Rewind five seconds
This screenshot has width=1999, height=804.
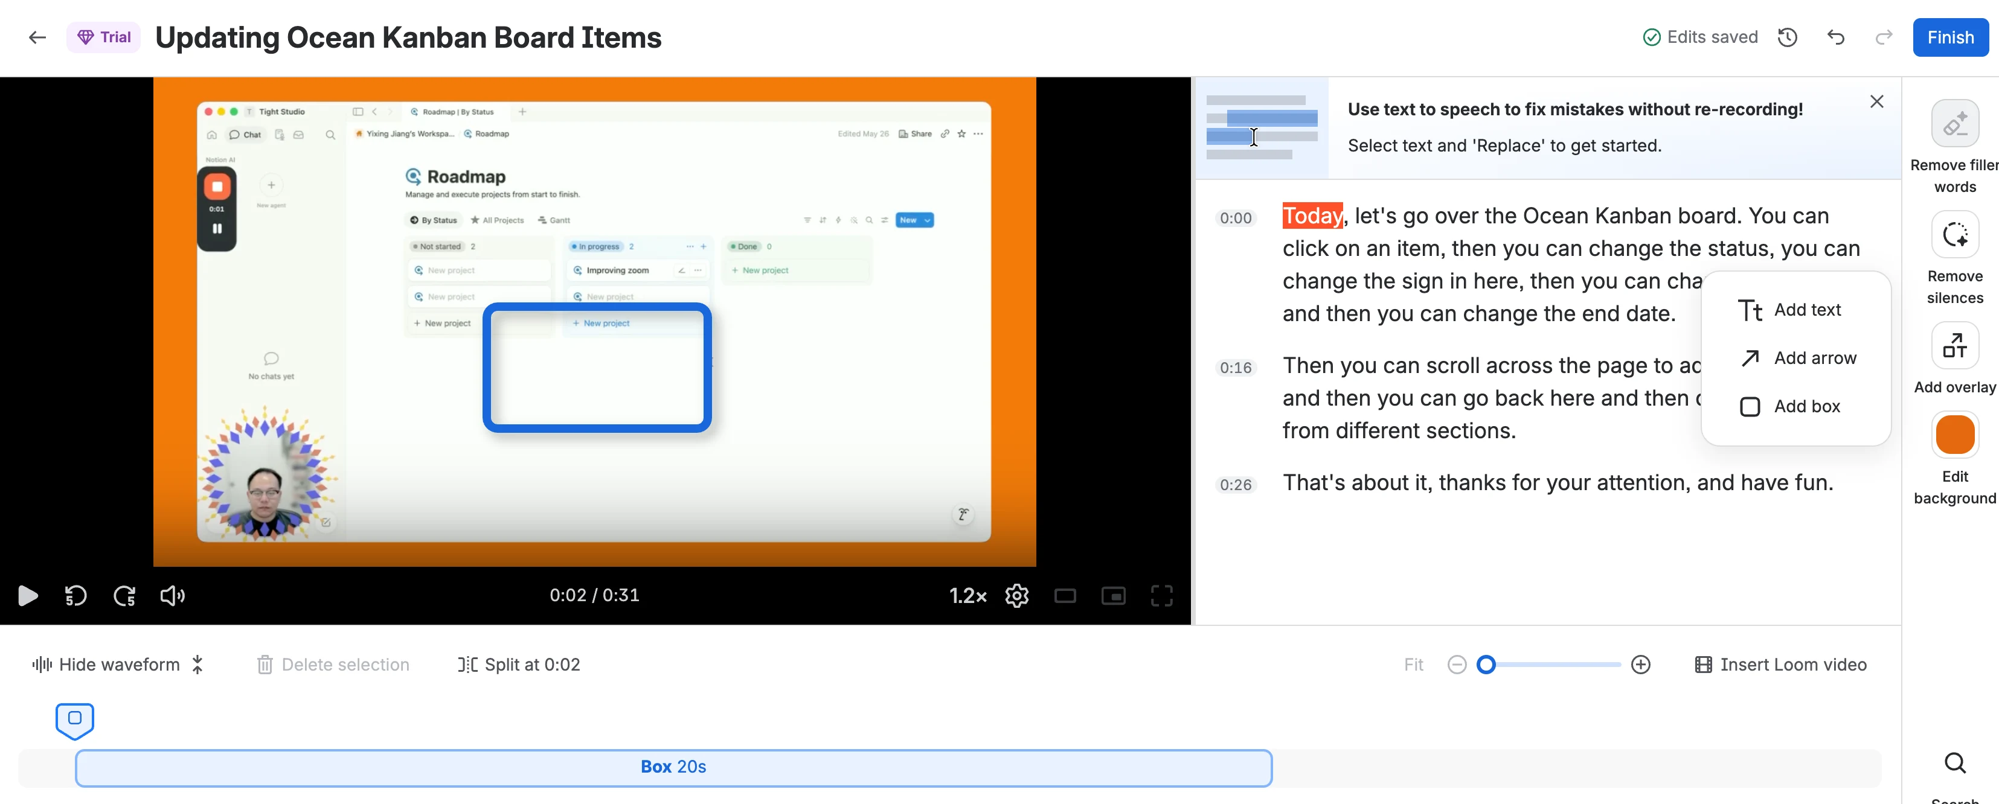click(75, 595)
